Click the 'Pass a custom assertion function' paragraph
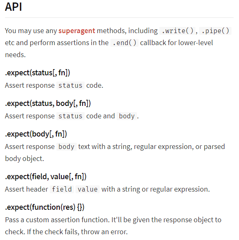Viewport: 239px width, 240px height. pyautogui.click(x=113, y=226)
